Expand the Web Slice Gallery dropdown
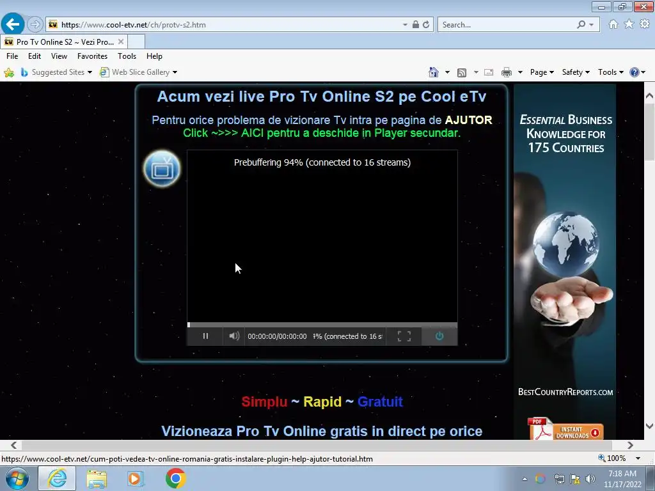Screen dimensions: 655x491 tap(175, 72)
